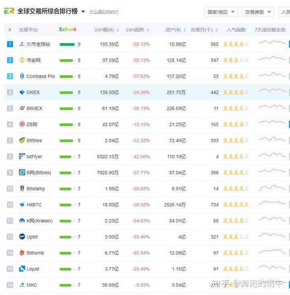
Task: Click the bitFlyer 7-day volume trend chart
Action: 272,155
